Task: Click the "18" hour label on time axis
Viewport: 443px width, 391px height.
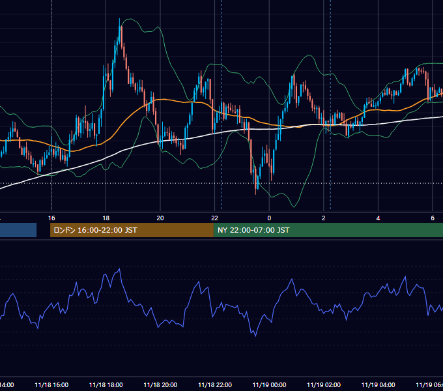Action: pos(106,218)
